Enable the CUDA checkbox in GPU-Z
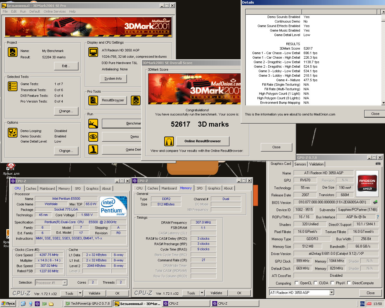Screen dimensions: 385x308 [x=316, y=283]
